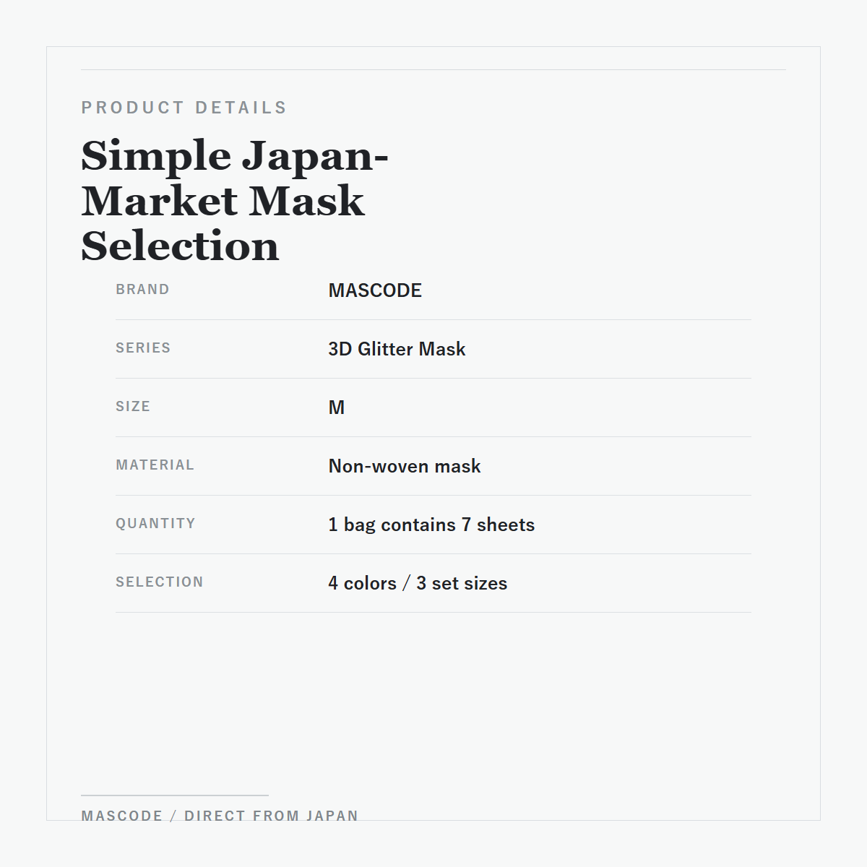Image resolution: width=867 pixels, height=867 pixels.
Task: Click the MATERIAL row label
Action: tap(155, 465)
